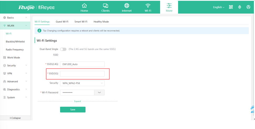Open the QR code icon

(x=231, y=7)
